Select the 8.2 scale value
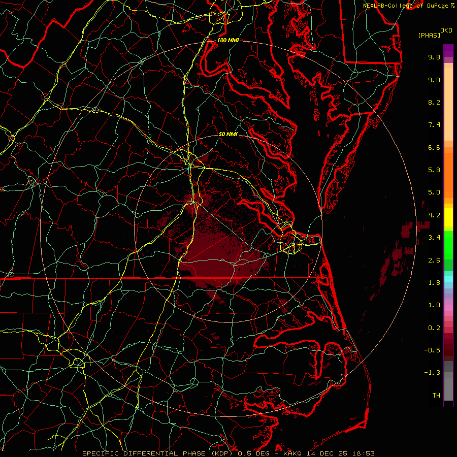The image size is (457, 457). tap(434, 102)
